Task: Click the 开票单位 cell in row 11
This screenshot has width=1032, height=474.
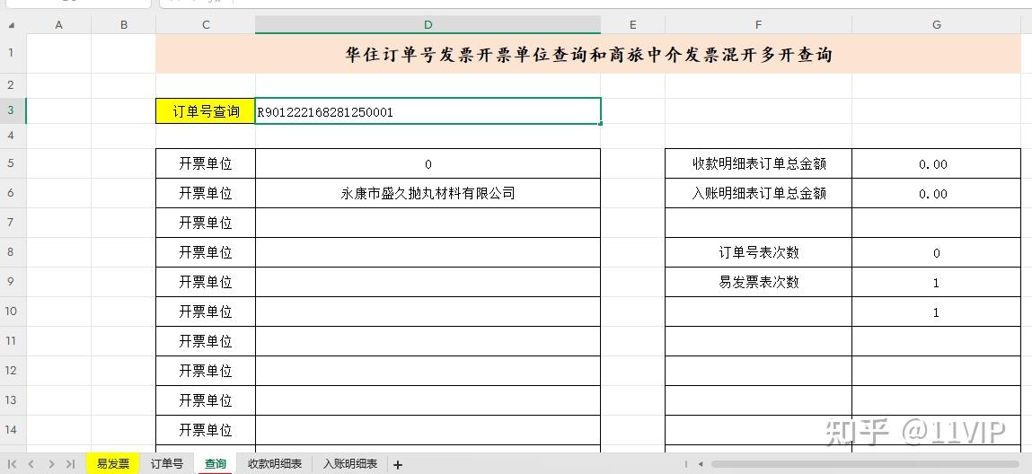Action: [206, 341]
